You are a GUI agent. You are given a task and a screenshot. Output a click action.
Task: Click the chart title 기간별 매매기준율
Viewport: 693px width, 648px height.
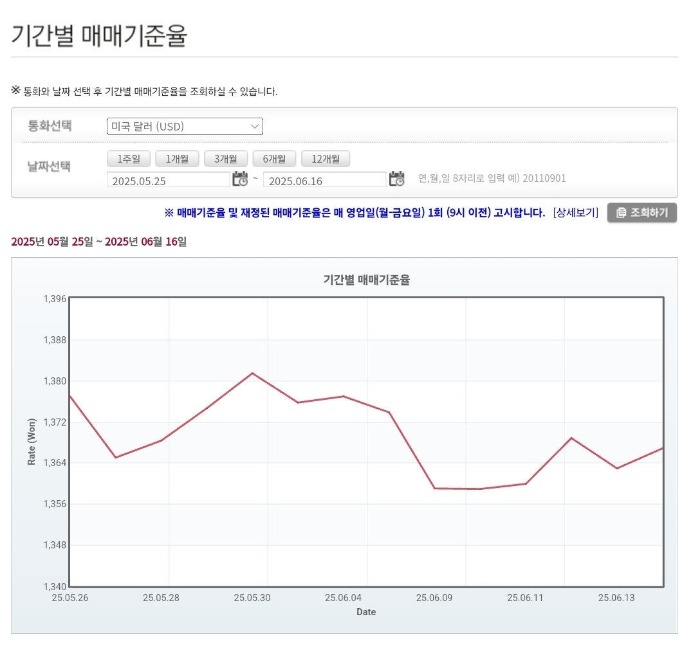[366, 280]
